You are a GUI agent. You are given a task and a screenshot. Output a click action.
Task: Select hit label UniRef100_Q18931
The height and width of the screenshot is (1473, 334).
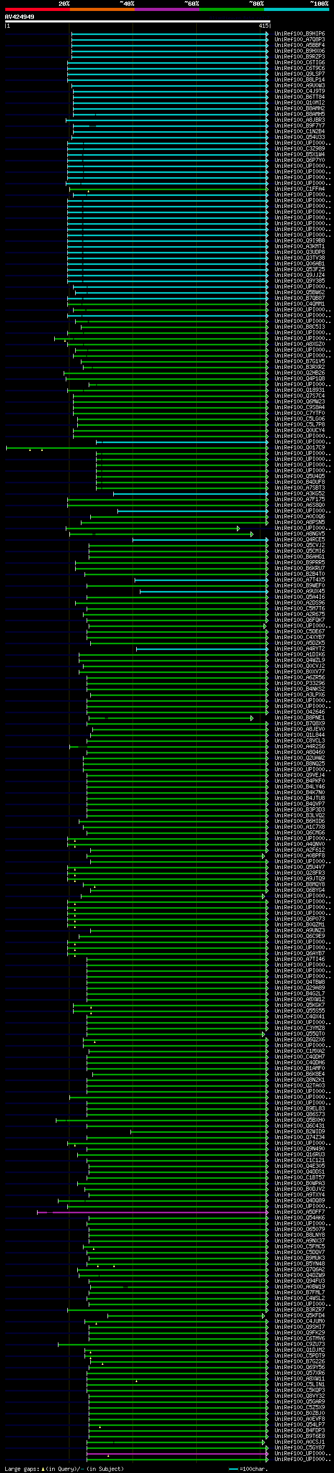click(x=300, y=390)
